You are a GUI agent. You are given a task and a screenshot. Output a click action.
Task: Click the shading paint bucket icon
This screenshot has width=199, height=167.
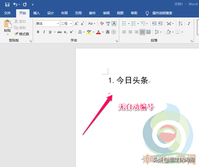point(168,32)
